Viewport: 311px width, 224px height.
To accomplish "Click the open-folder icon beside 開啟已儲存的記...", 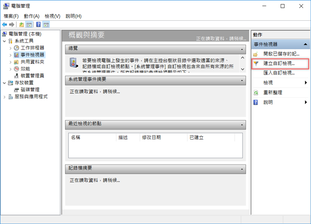I will (256, 54).
